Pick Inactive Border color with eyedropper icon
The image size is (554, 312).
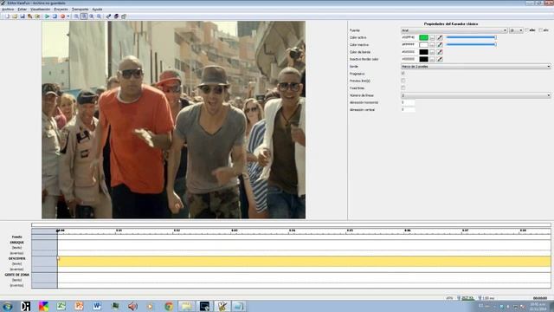[x=440, y=59]
